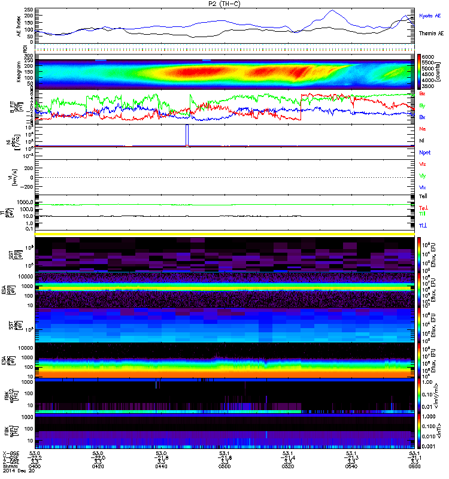Click the red "Bz" legend label
Image resolution: width=449 pixels, height=479 pixels.
click(422, 93)
